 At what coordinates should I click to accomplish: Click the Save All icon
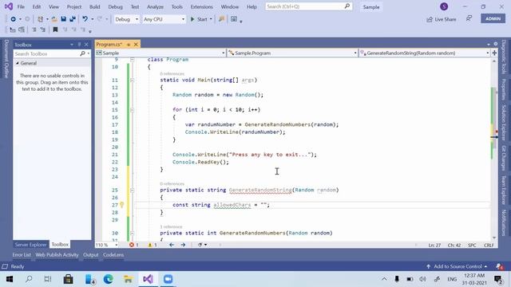pos(73,19)
